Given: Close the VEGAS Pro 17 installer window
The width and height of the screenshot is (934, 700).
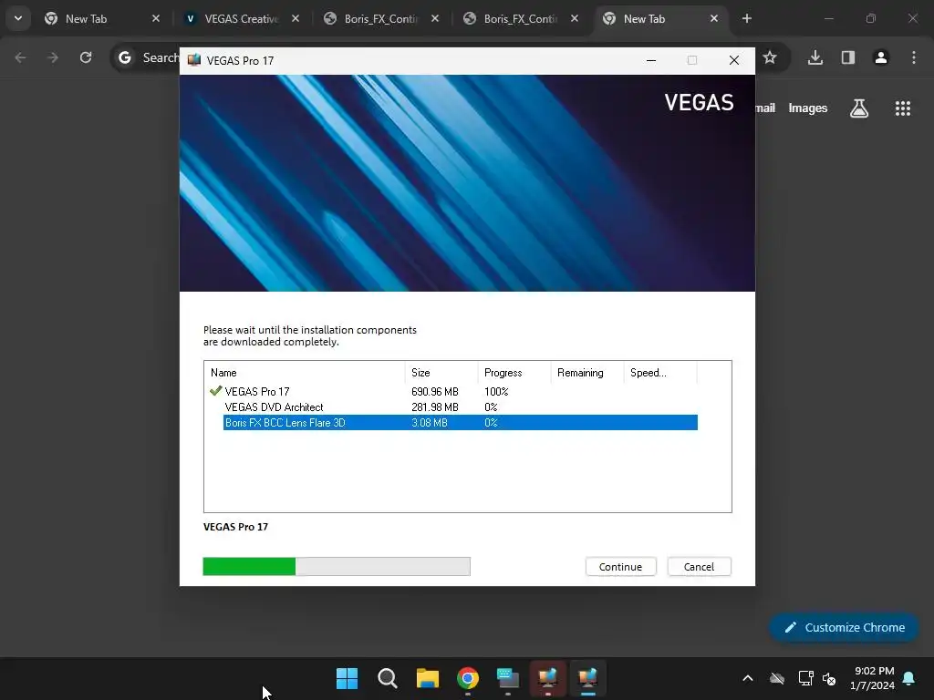Looking at the screenshot, I should click(734, 60).
